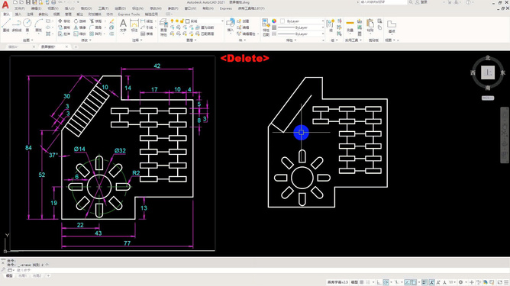Open the multiline Text tool
The width and height of the screenshot is (510, 286).
[123, 25]
